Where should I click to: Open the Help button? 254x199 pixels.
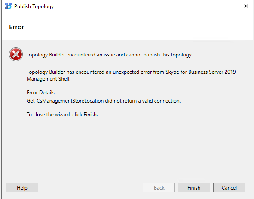click(x=22, y=187)
